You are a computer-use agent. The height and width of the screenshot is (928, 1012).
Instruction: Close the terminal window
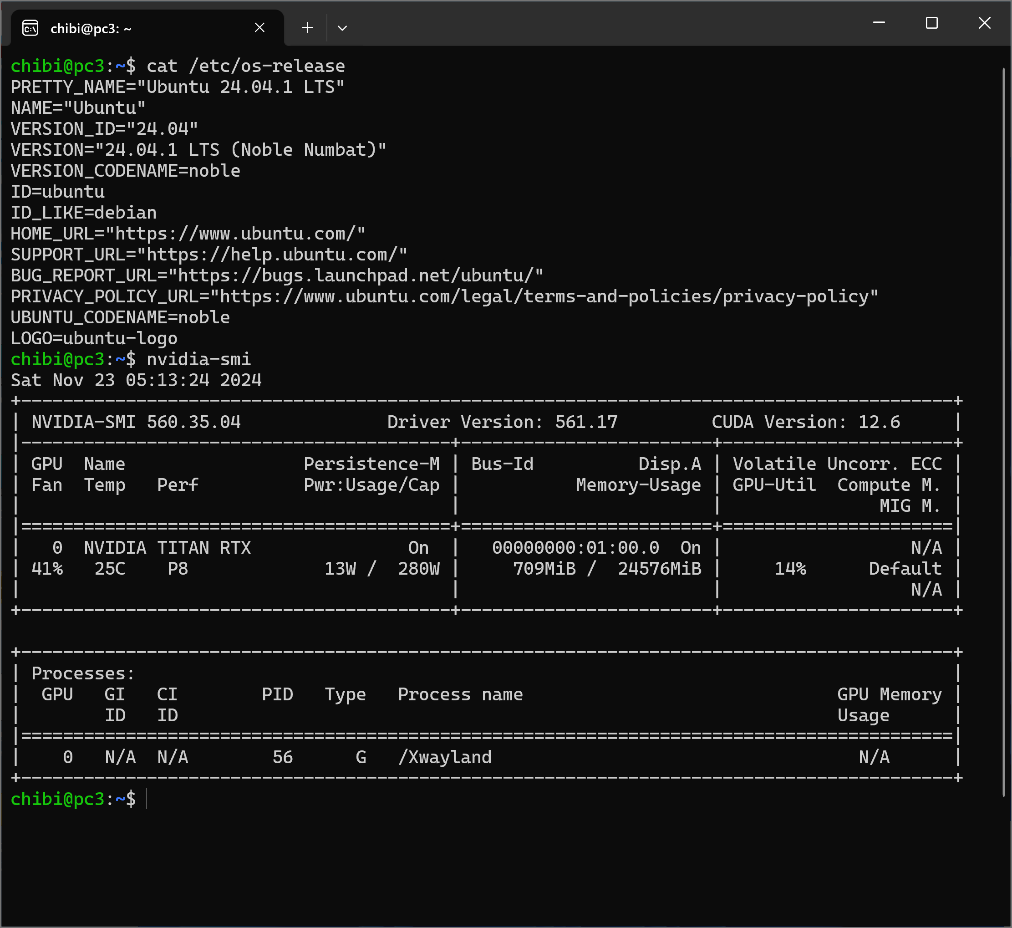tap(984, 23)
